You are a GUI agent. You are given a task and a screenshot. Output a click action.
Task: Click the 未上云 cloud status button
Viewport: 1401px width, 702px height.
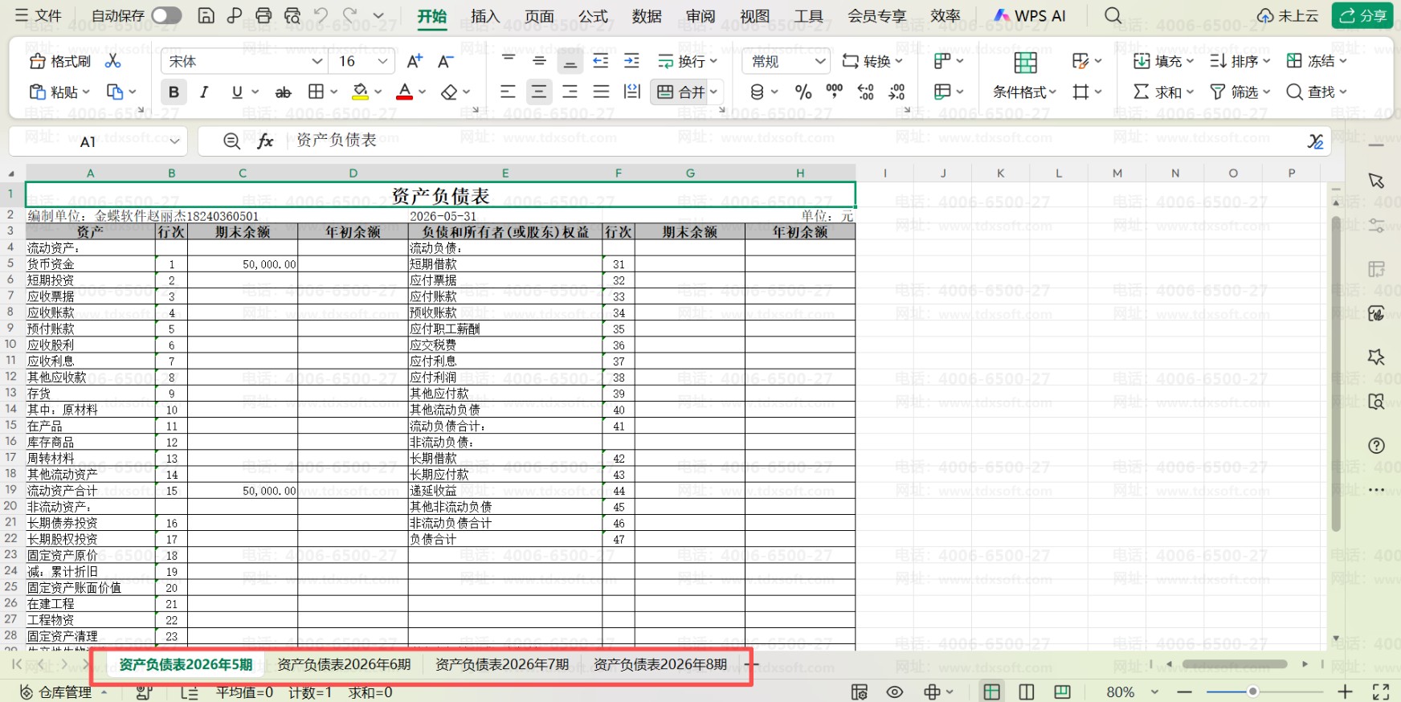tap(1288, 15)
